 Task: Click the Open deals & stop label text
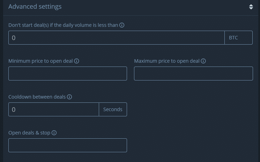29,133
